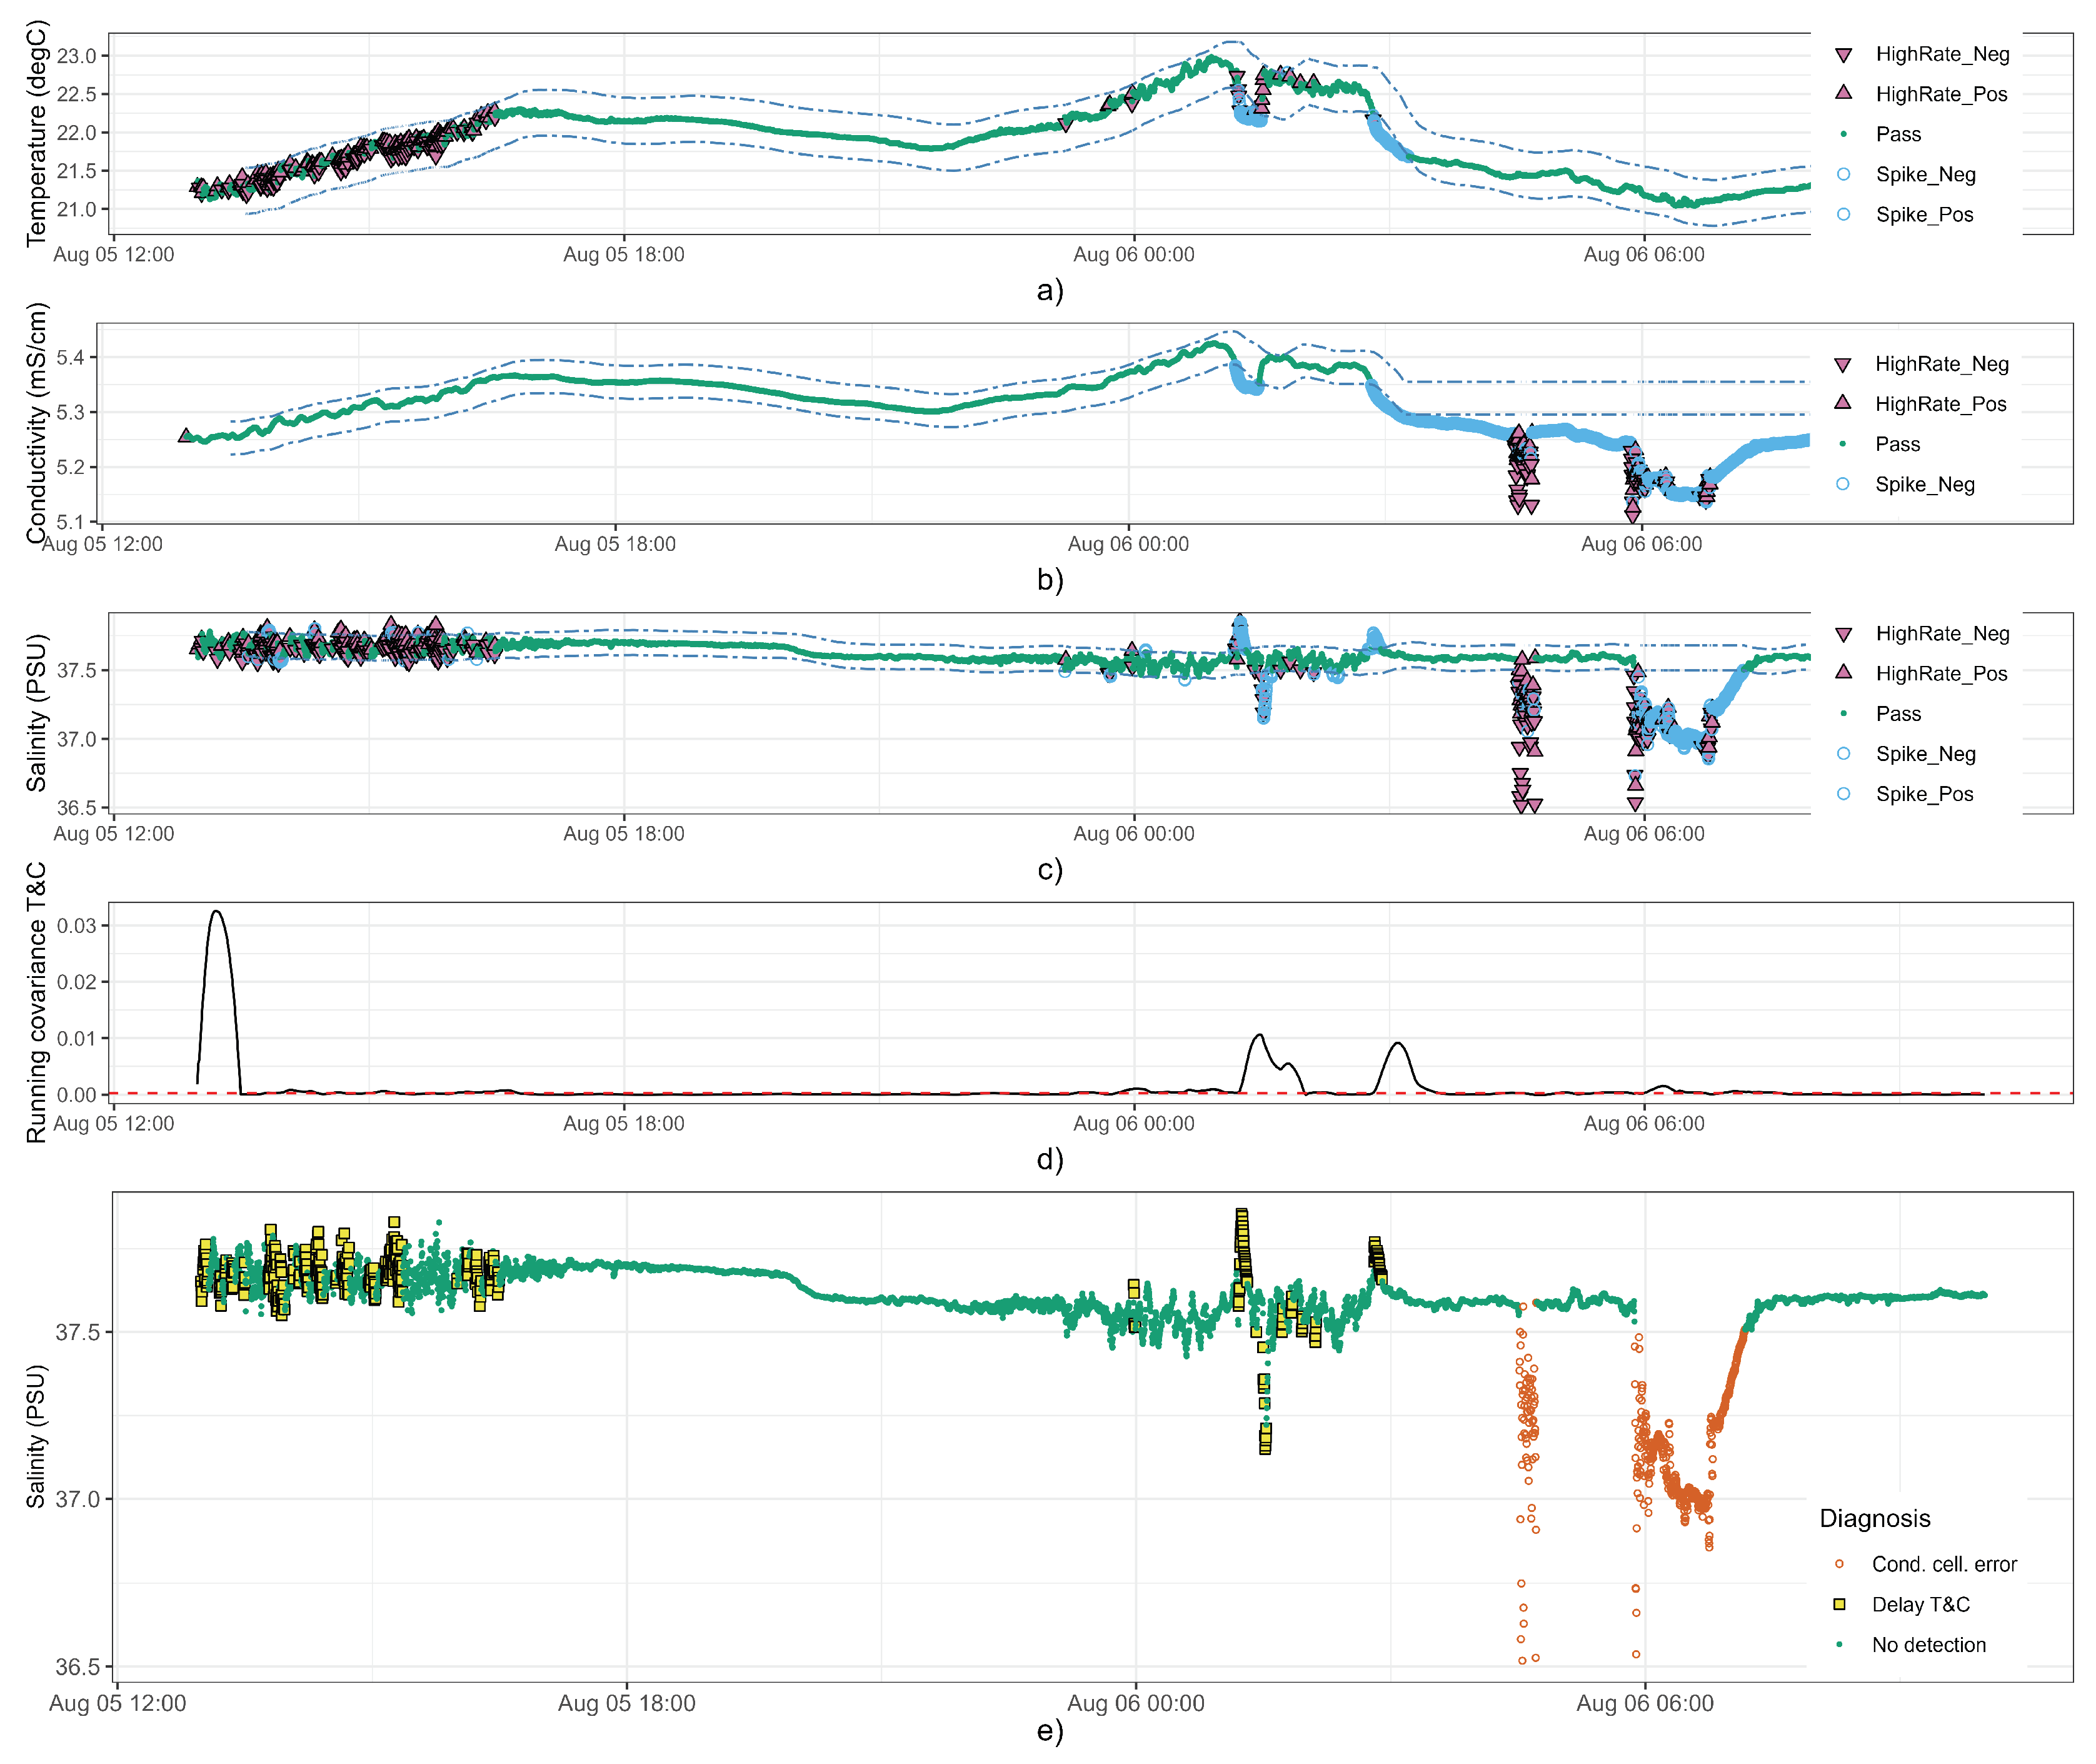Click 'Aug 06 00:00' tick in conductivity panel
Screen dimensions: 2096x1764
pyautogui.click(x=1128, y=544)
